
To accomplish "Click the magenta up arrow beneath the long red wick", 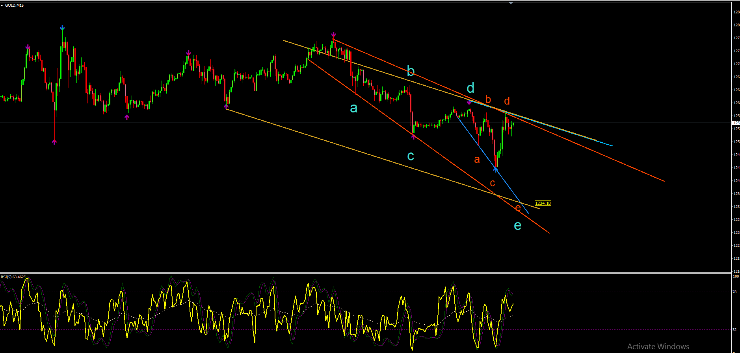I will 54,142.
